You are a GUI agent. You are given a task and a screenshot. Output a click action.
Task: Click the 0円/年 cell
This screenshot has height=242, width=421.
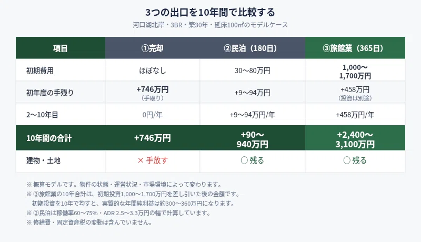[153, 115]
